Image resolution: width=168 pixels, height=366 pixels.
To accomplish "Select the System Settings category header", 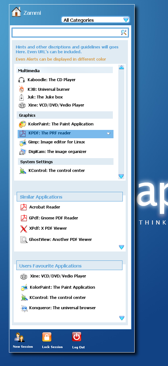I will tap(66, 162).
